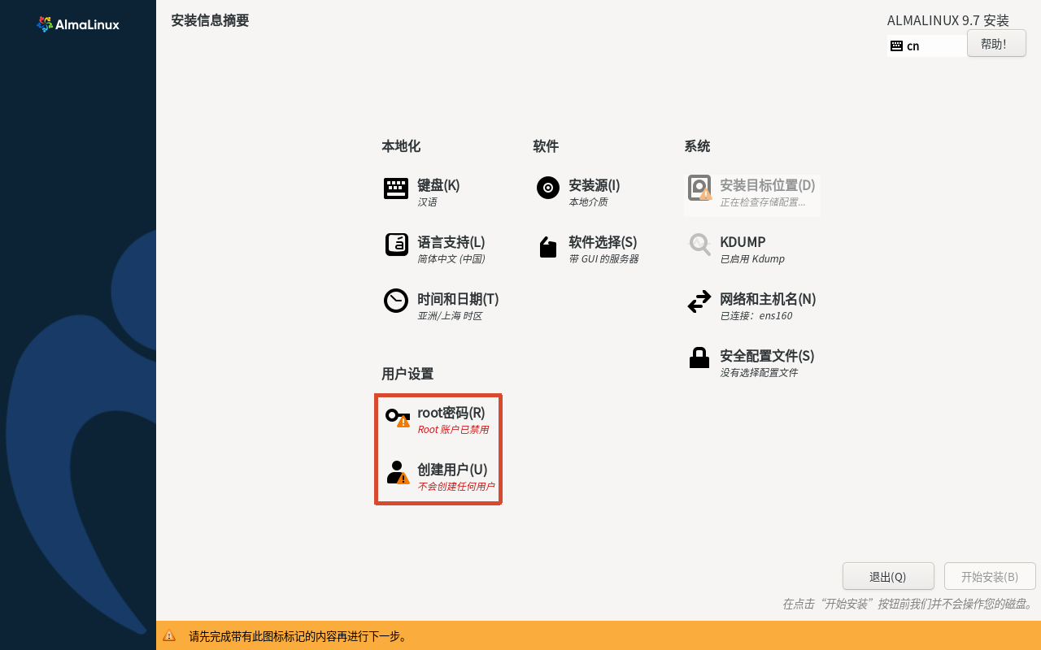Image resolution: width=1041 pixels, height=650 pixels.
Task: Click the cn keyboard layout indicator
Action: coord(927,45)
